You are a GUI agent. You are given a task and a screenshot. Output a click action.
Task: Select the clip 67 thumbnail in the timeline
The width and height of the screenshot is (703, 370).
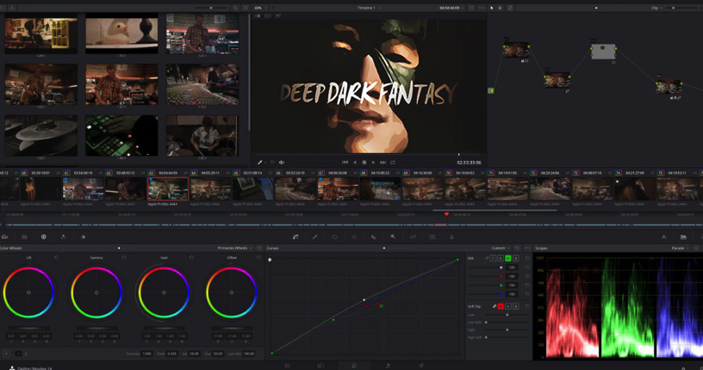338,188
